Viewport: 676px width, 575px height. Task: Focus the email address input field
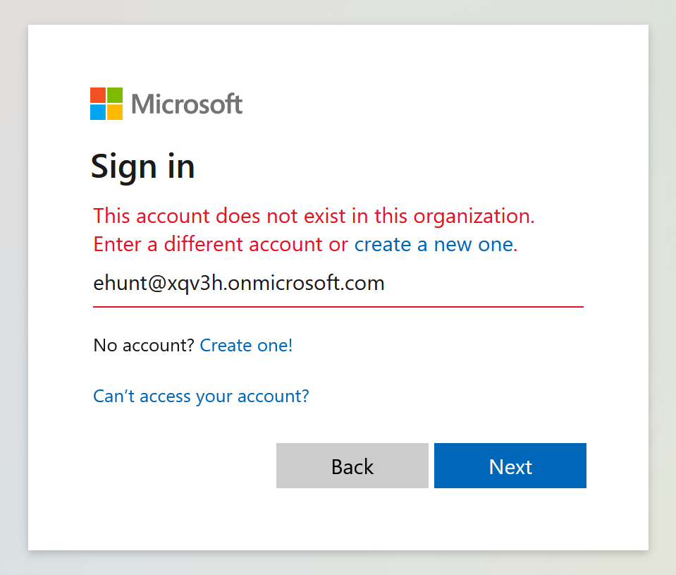point(338,285)
